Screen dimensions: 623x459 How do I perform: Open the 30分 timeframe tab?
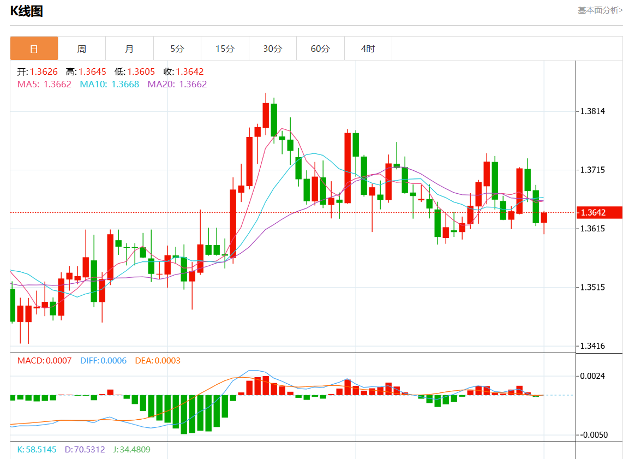point(273,49)
